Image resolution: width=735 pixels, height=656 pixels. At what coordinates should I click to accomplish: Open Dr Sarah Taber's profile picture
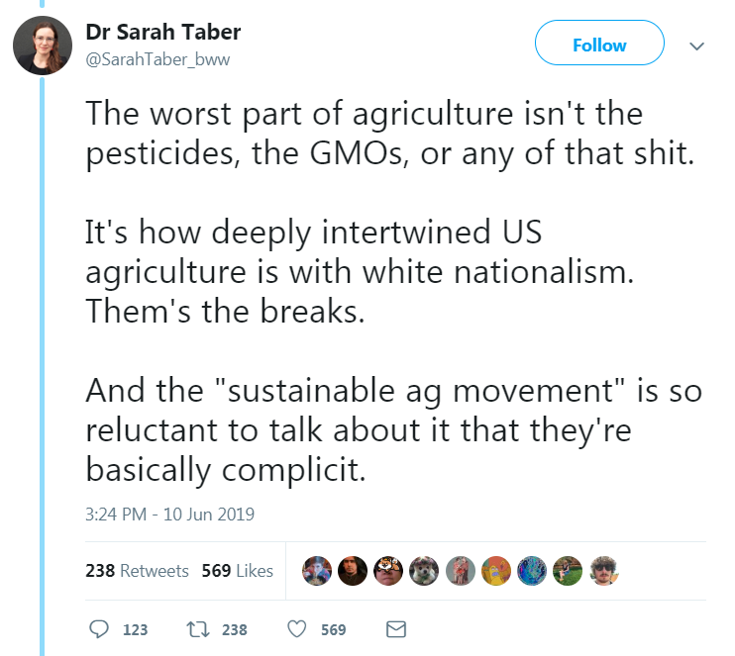pyautogui.click(x=42, y=46)
